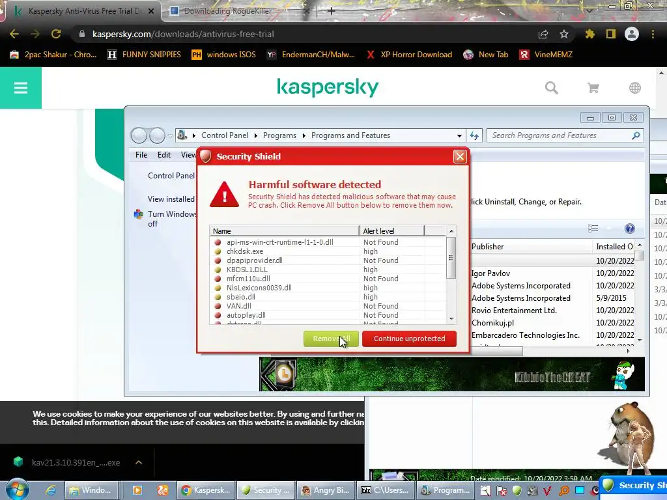The image size is (667, 500).
Task: Click the Chrome back arrow
Action: pos(14,34)
